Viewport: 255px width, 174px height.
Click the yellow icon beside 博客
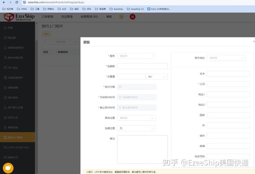121,17
